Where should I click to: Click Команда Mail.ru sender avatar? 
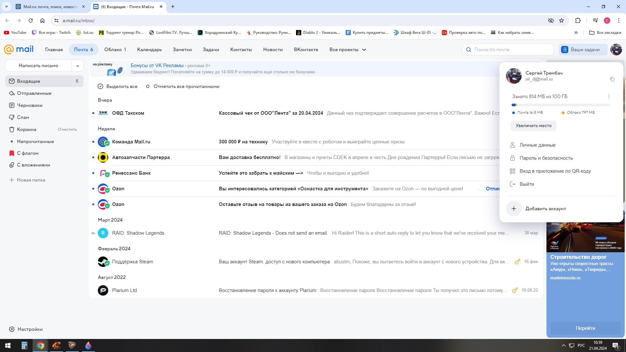pyautogui.click(x=103, y=142)
